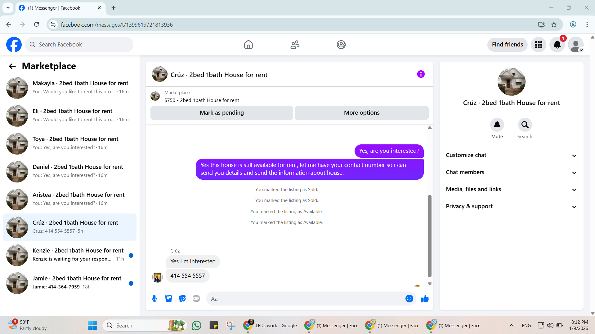The image size is (595, 334).
Task: Install app icon in address bar
Action: 541,24
